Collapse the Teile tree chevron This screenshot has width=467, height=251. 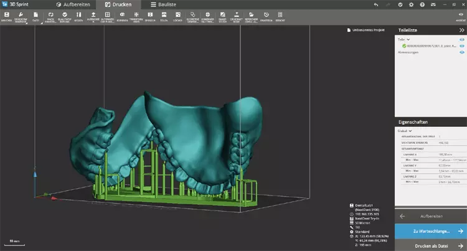point(408,40)
